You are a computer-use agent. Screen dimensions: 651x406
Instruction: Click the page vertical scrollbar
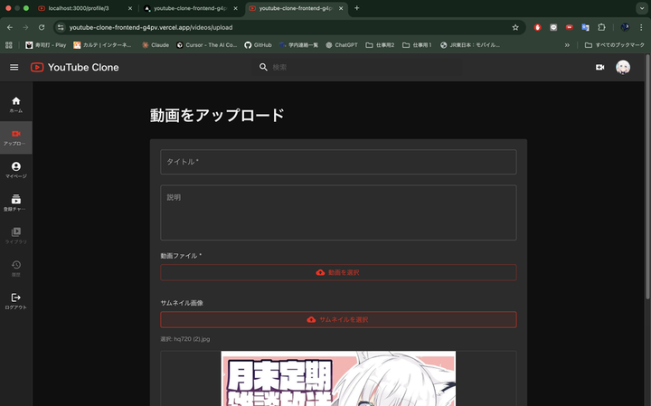click(647, 176)
